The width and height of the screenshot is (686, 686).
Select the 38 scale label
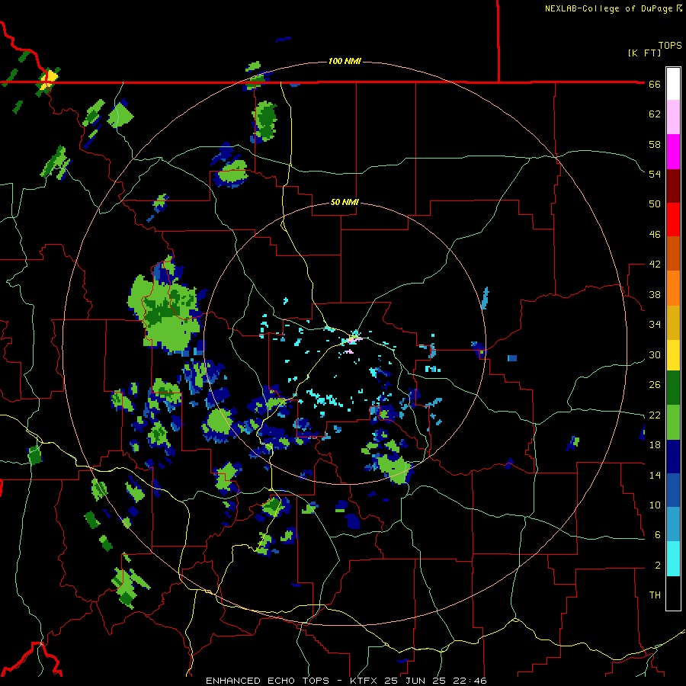click(x=655, y=294)
